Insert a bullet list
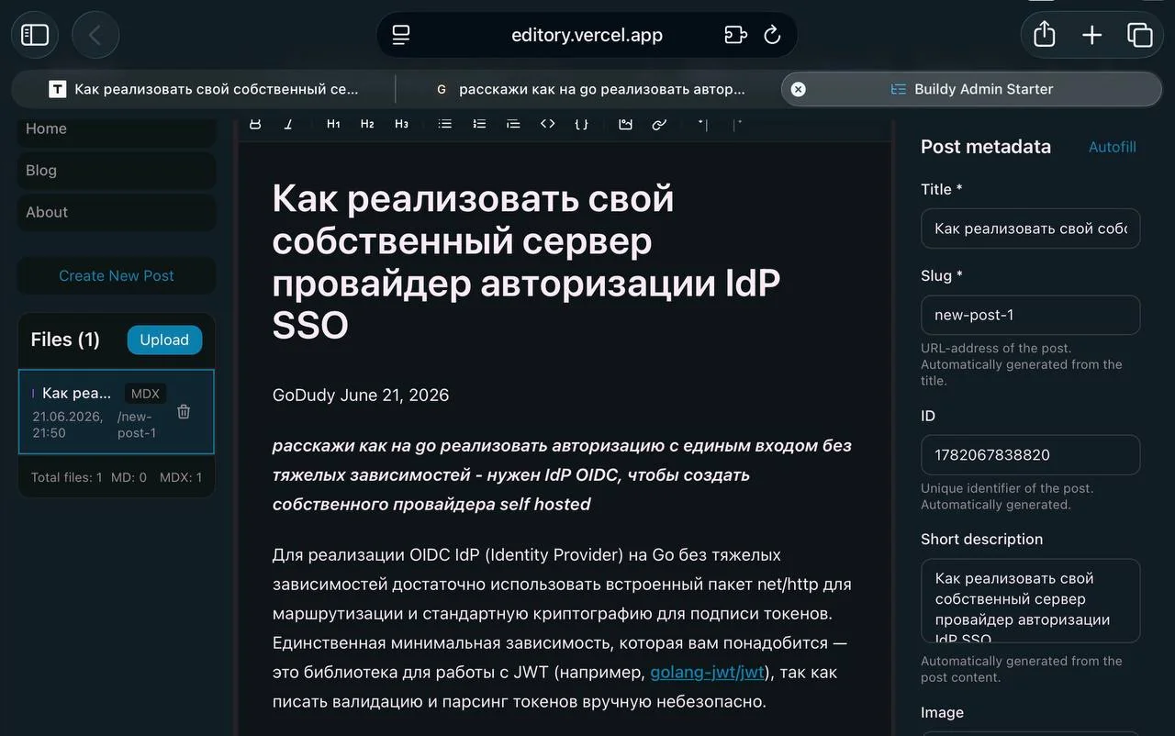The width and height of the screenshot is (1175, 736). point(445,124)
